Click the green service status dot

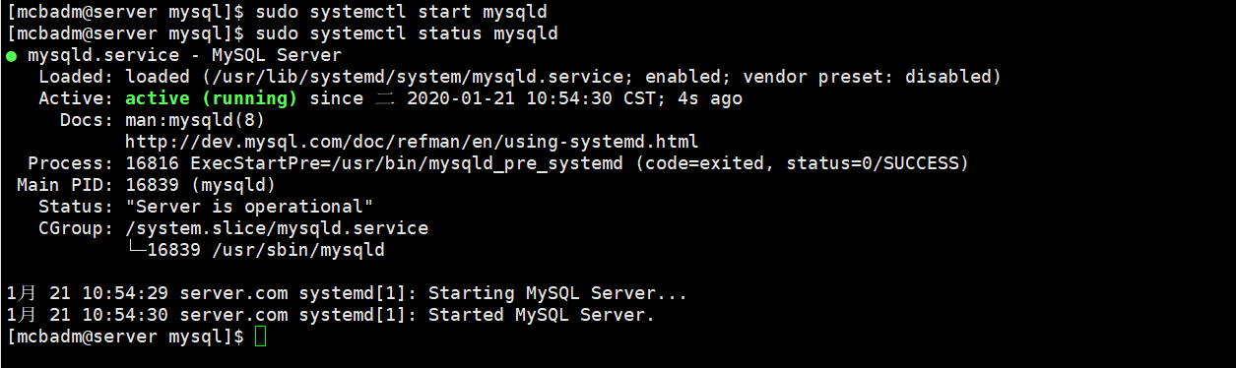pos(11,56)
